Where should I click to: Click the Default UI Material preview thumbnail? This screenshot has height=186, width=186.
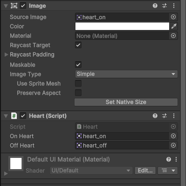pyautogui.click(x=16, y=164)
